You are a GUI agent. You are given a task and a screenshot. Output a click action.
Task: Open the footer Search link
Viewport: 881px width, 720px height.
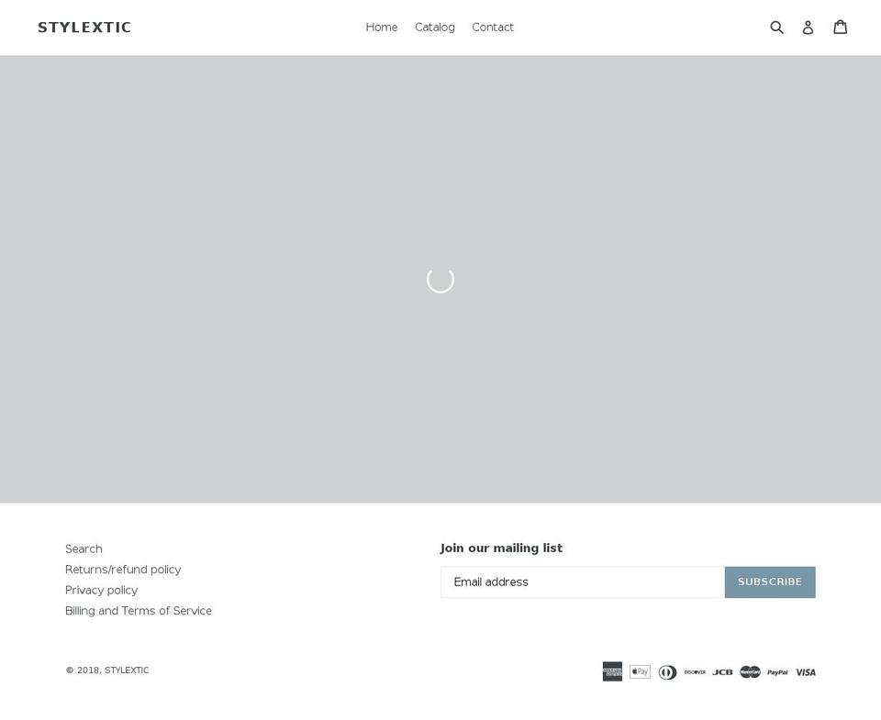click(84, 548)
